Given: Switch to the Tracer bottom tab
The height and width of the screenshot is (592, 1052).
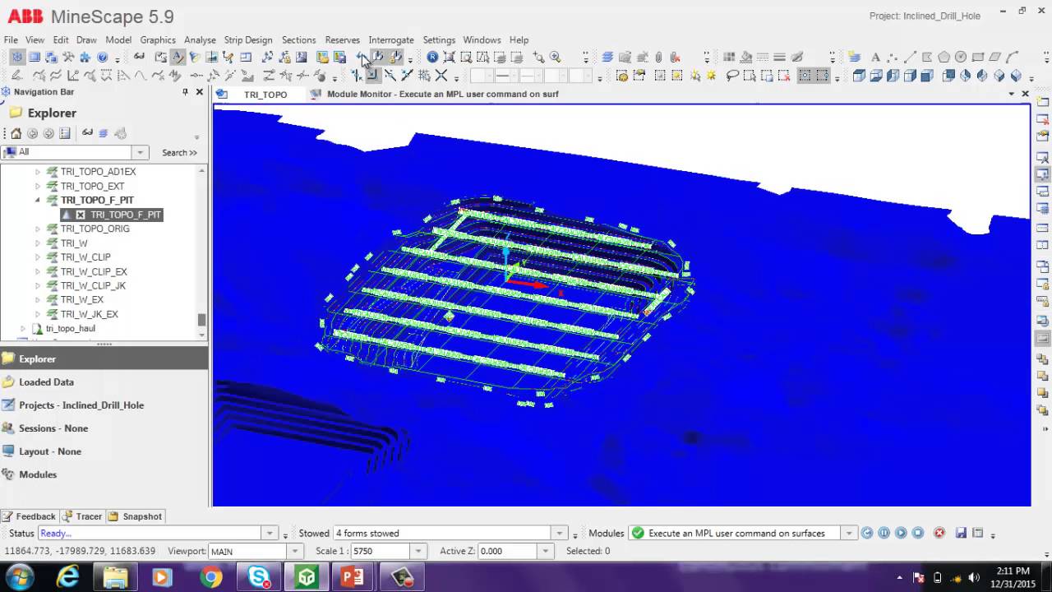Looking at the screenshot, I should point(82,516).
